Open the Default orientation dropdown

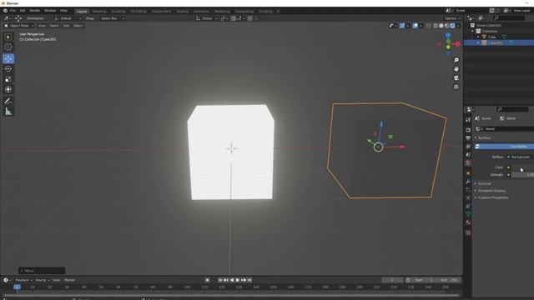(68, 18)
